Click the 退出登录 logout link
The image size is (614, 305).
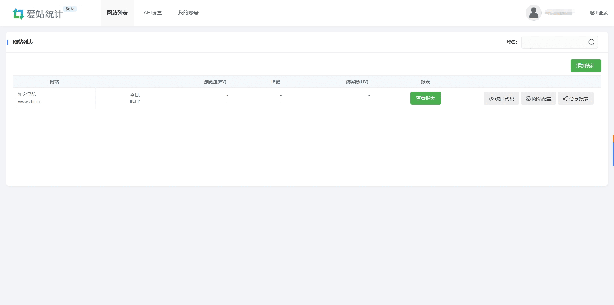(598, 13)
